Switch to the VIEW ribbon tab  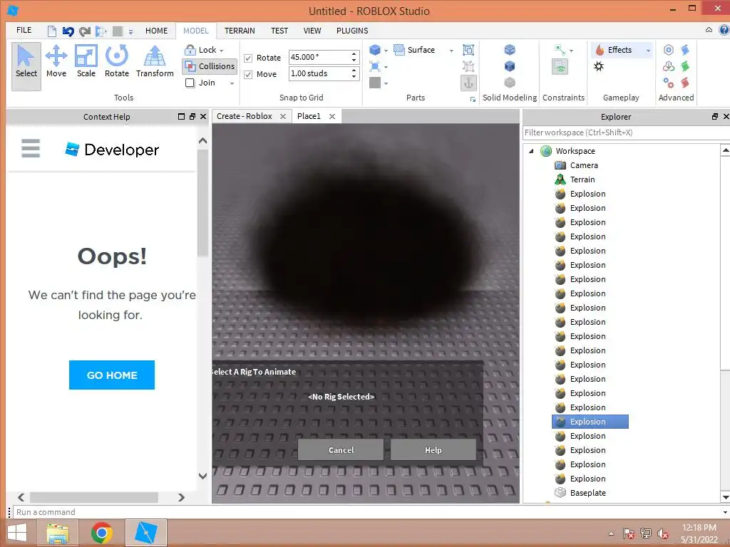coord(312,31)
